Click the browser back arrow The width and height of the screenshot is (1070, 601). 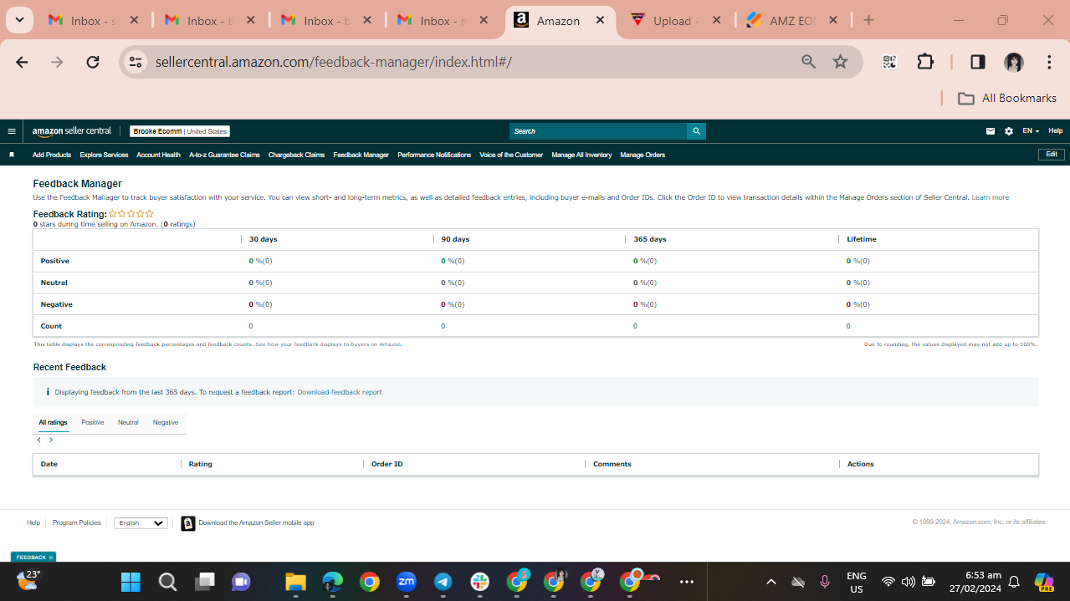22,62
